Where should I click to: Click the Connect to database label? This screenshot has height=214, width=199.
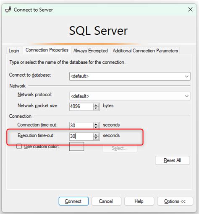[x=30, y=75]
